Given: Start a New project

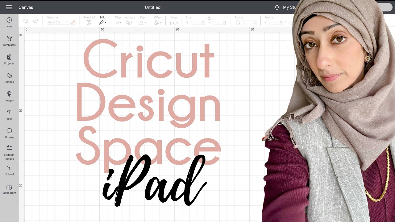Looking at the screenshot, I should (x=9, y=22).
